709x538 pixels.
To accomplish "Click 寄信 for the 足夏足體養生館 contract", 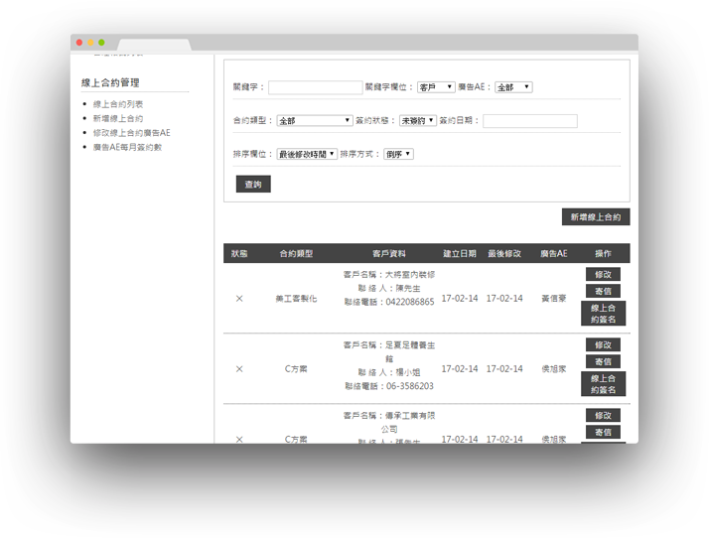I will click(603, 361).
